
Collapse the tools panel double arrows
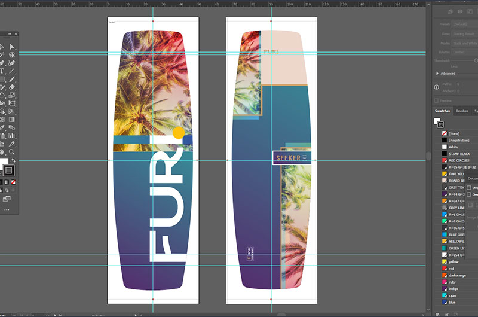tap(10, 34)
